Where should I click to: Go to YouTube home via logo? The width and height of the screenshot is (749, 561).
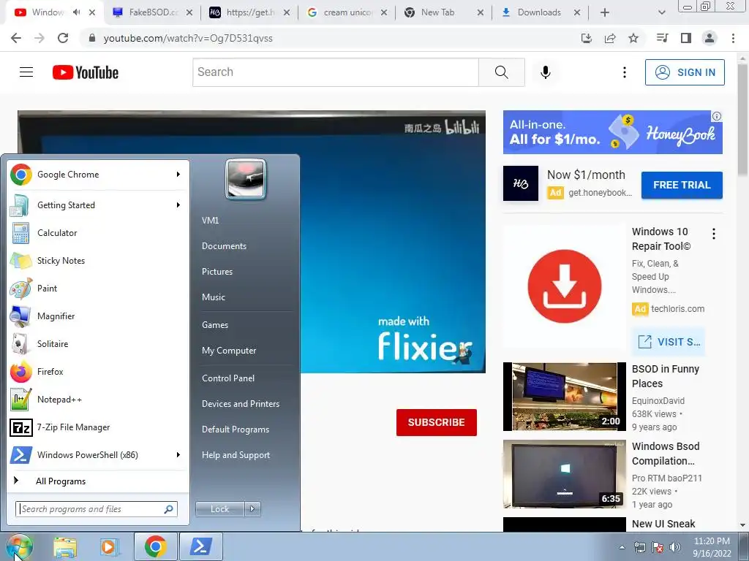pyautogui.click(x=86, y=72)
